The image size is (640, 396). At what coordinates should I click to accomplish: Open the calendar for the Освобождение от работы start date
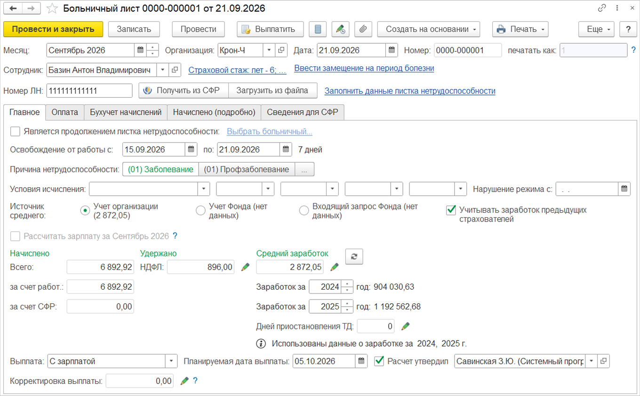191,150
